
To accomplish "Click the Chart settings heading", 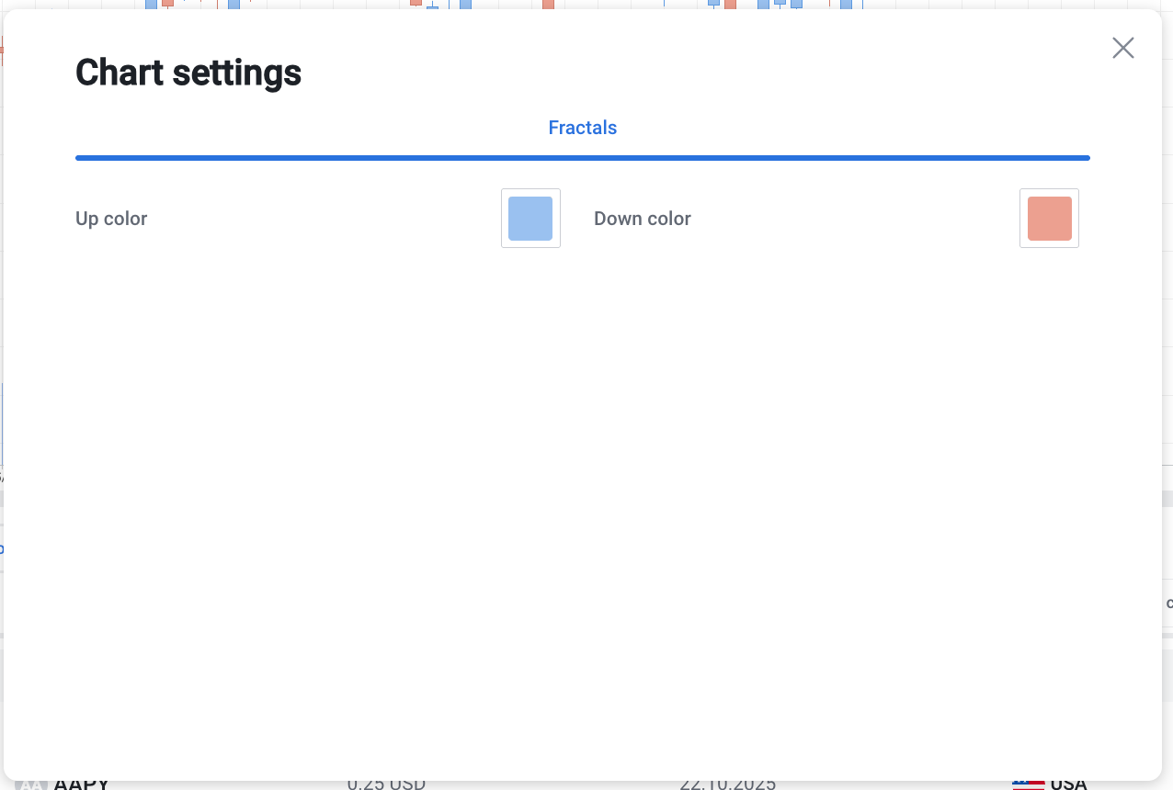I will pyautogui.click(x=188, y=73).
